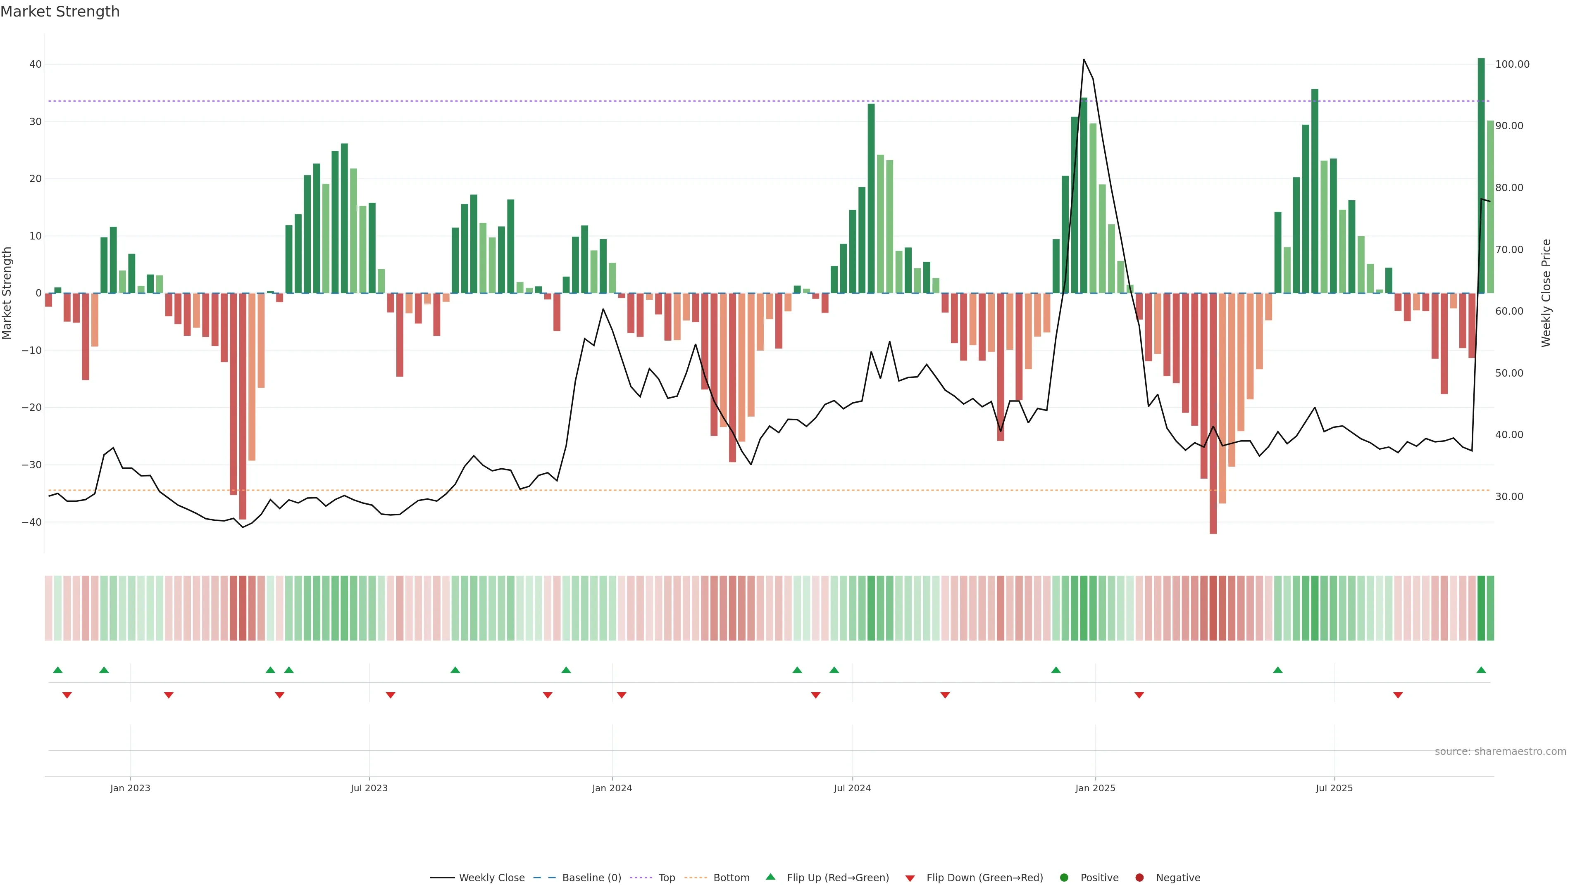
Task: Click Flip Up green triangle legend icon
Action: (770, 877)
